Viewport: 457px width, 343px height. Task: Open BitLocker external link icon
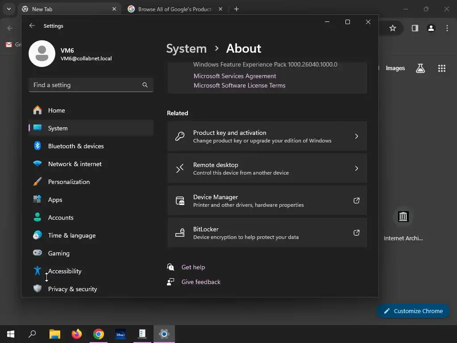click(x=356, y=233)
